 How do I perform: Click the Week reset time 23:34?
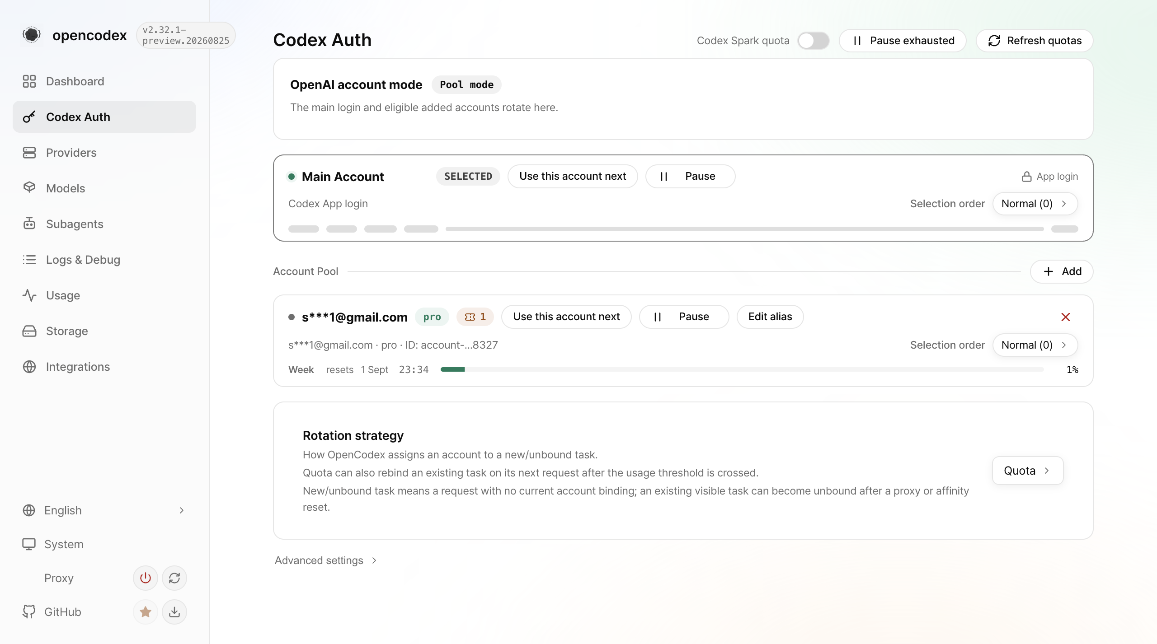coord(414,370)
